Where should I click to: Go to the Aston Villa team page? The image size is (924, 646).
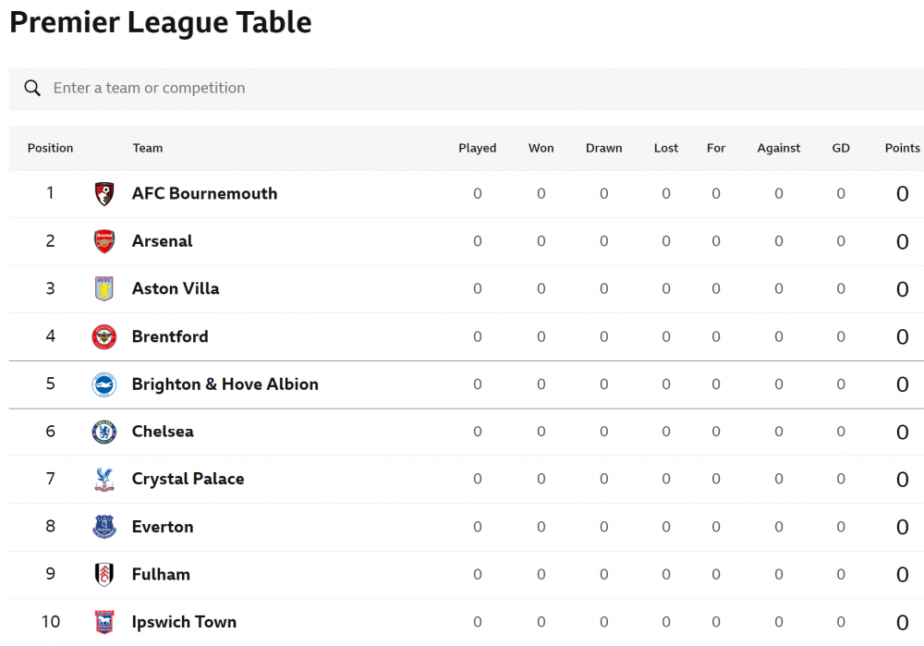coord(176,289)
